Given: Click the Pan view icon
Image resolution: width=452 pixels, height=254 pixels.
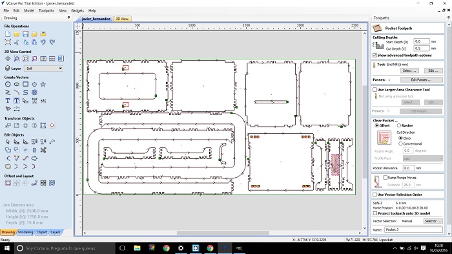Looking at the screenshot, I should (8, 59).
